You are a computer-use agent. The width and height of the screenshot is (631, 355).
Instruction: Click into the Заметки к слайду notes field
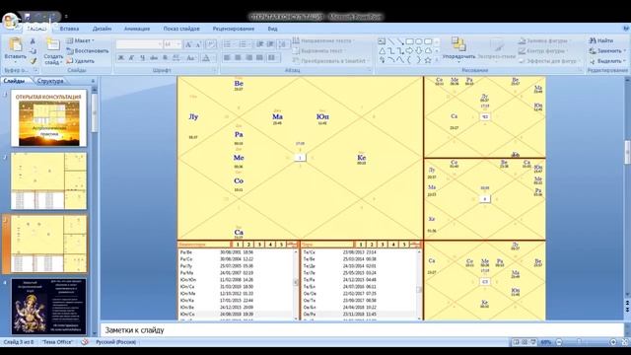click(362, 330)
